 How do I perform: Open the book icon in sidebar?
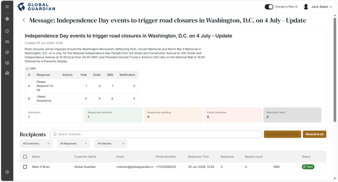pos(7,63)
